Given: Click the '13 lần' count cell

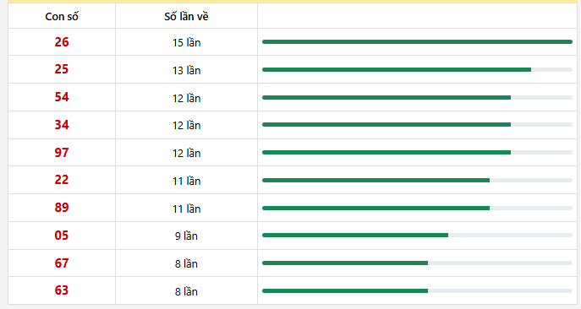Looking at the screenshot, I should (x=186, y=70).
